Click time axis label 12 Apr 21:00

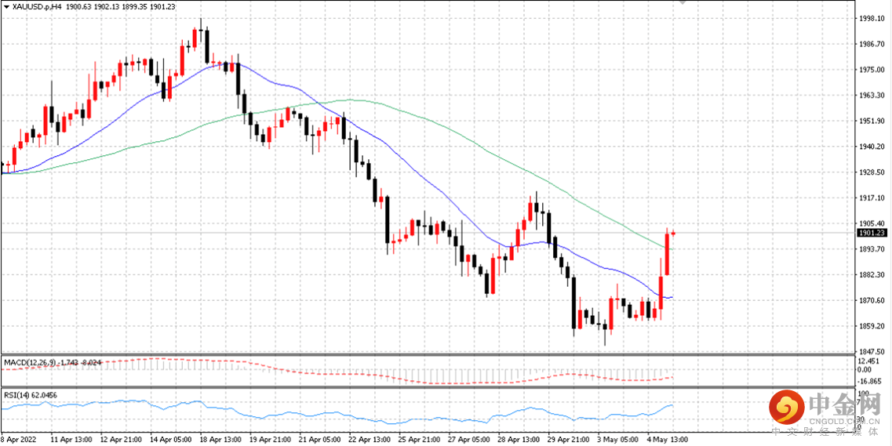point(119,439)
